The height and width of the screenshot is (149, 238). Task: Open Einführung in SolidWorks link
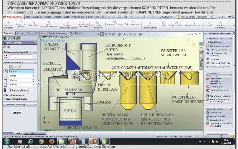click(x=220, y=63)
